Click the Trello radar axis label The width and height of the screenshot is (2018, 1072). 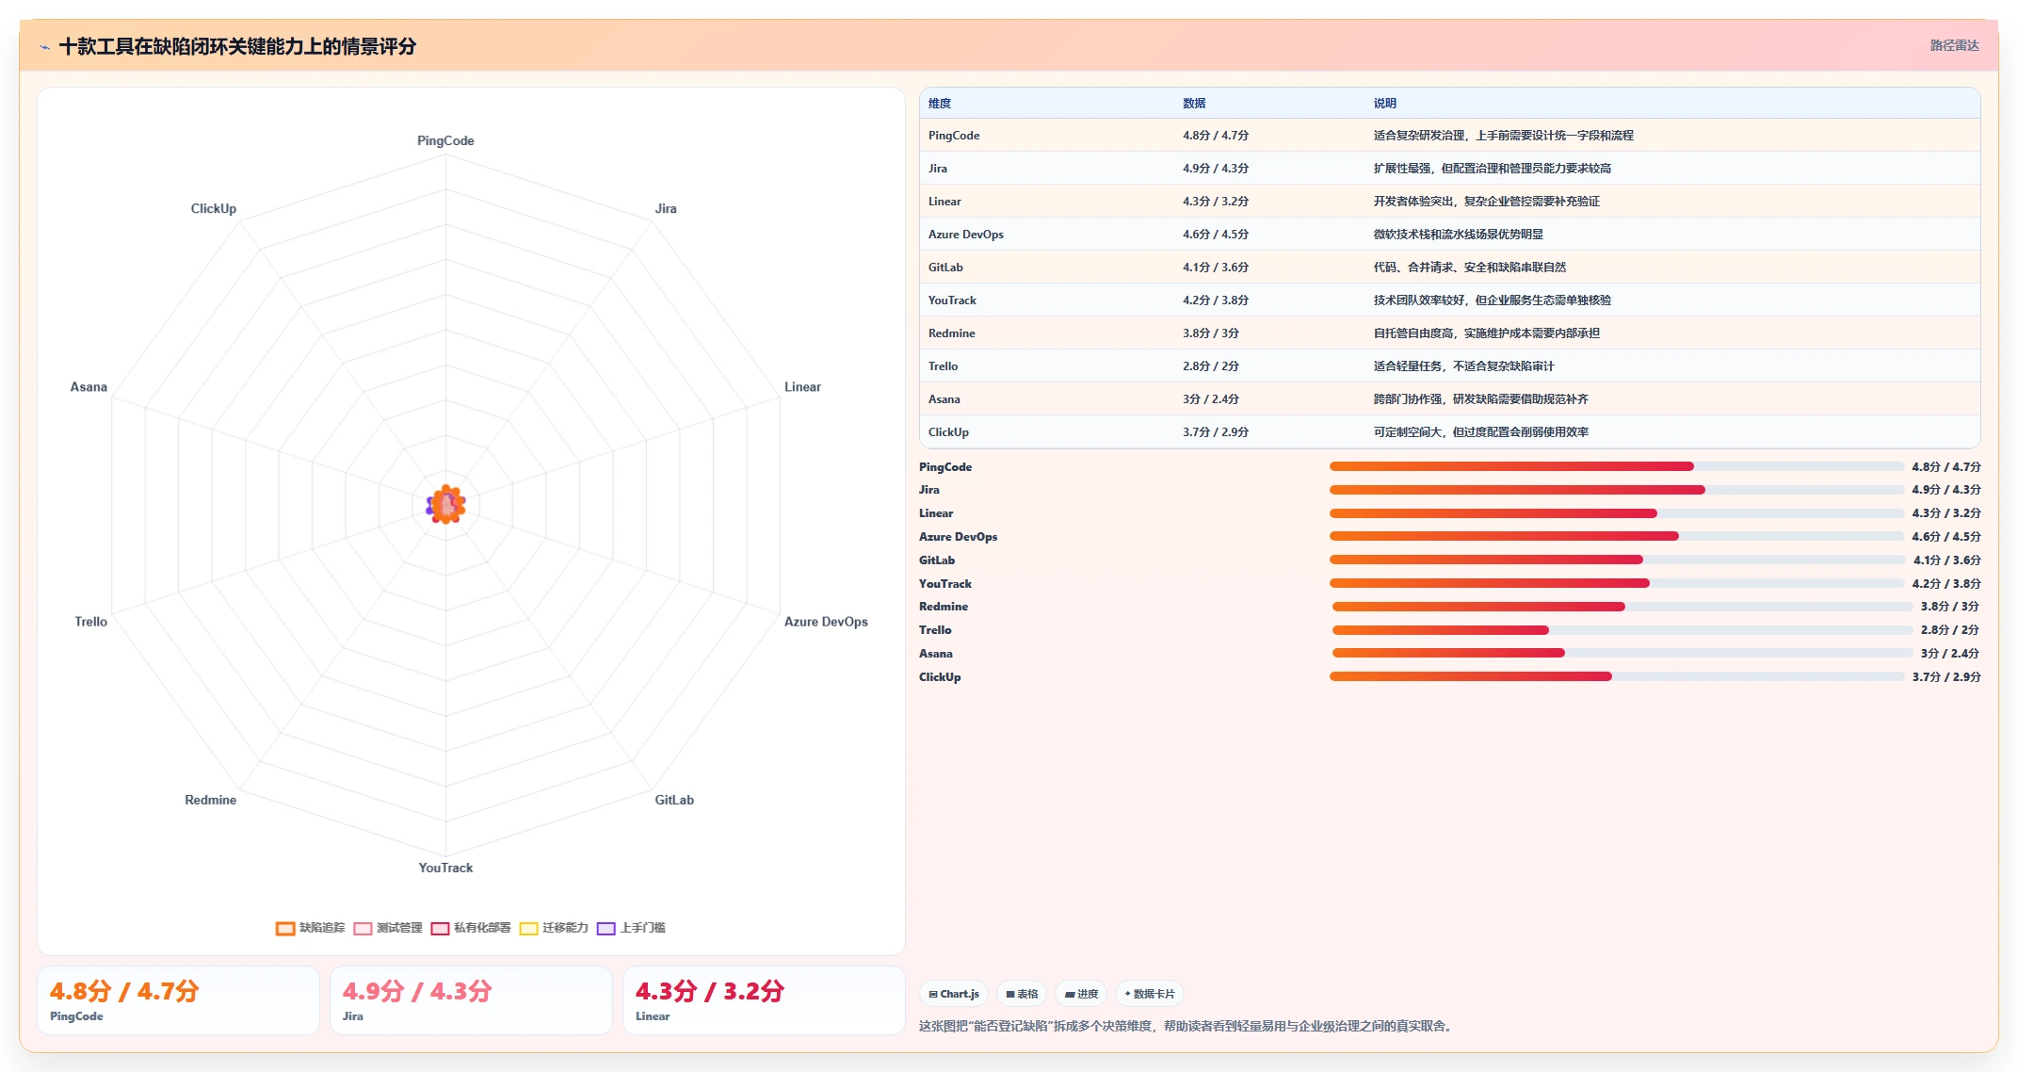pos(91,622)
